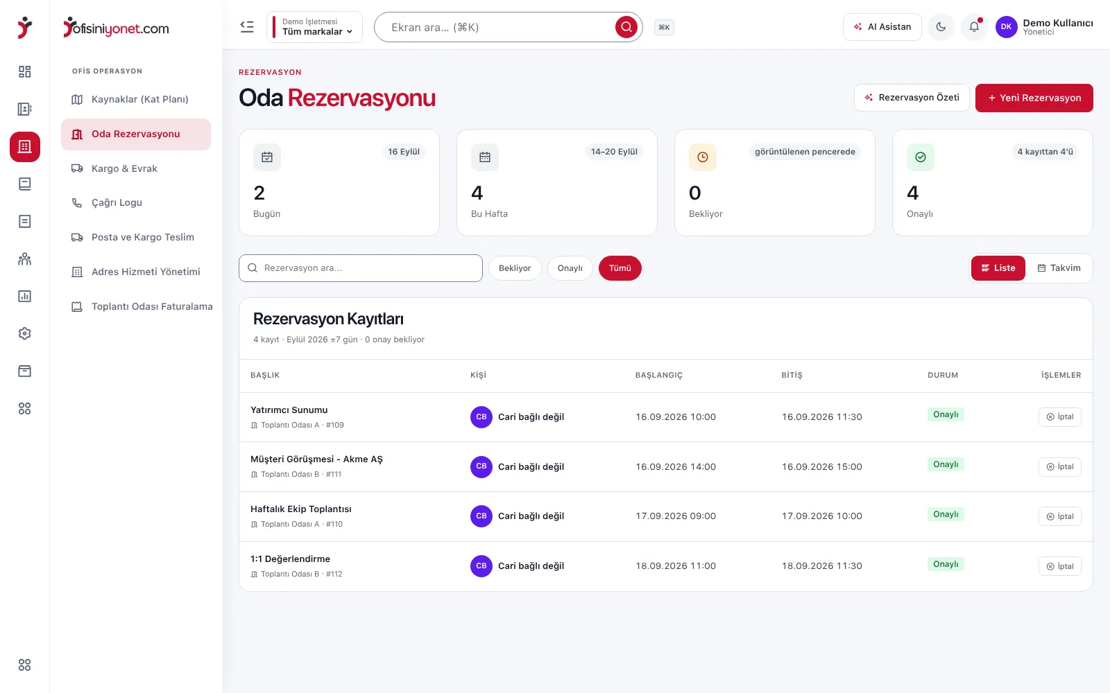Image resolution: width=1110 pixels, height=693 pixels.
Task: Open Adres Hizmeti Yönetimi menu item
Action: (136, 272)
